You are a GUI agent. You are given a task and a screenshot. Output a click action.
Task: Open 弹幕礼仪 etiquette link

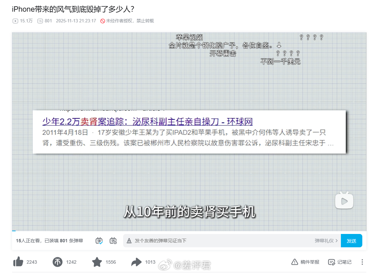[x=326, y=241]
